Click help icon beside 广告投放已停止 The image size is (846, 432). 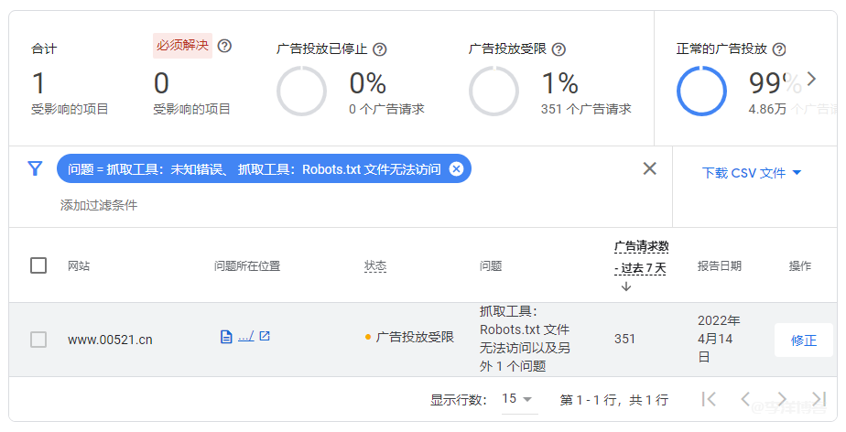pos(380,49)
